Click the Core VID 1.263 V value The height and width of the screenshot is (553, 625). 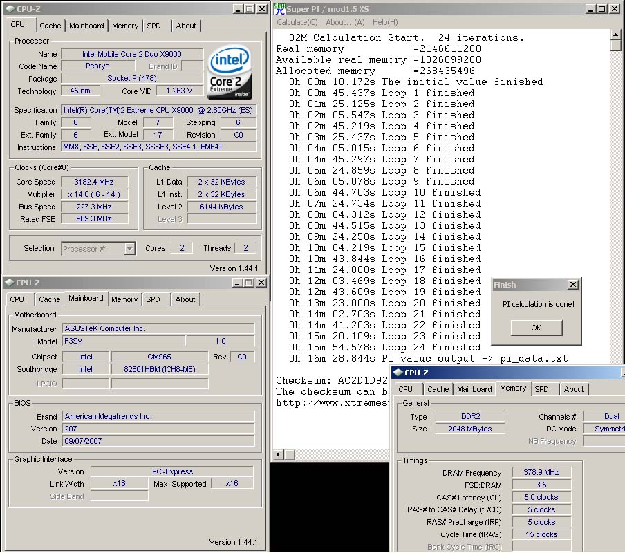tap(179, 91)
